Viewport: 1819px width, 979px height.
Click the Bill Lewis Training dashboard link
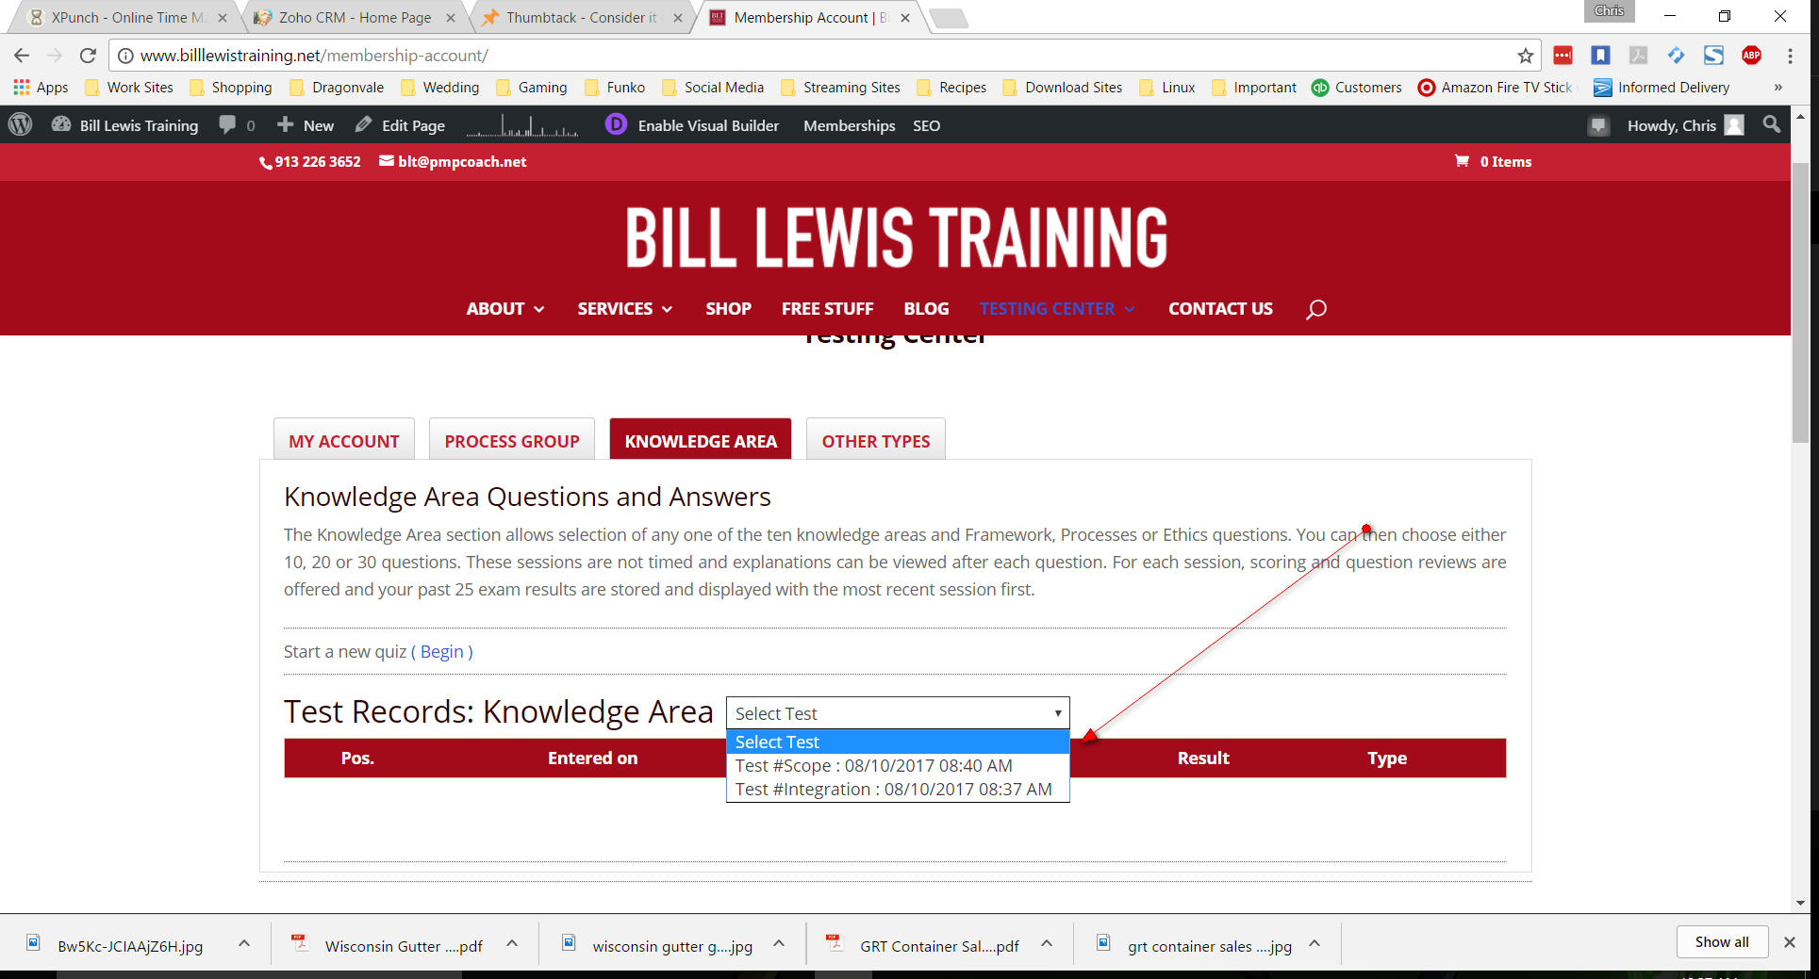[125, 125]
